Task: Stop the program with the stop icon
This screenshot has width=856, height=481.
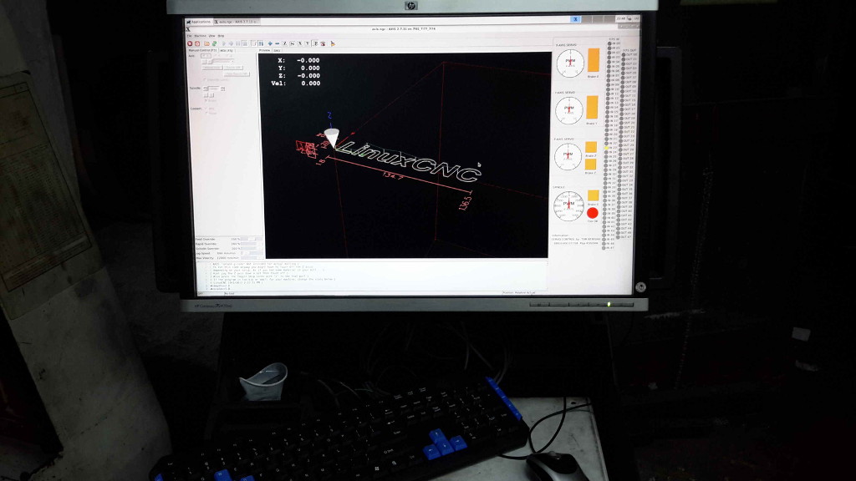Action: click(244, 43)
